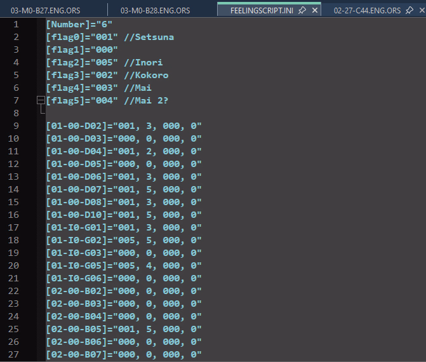Switch to the 03-M0-B27.ENG.ORS tab

point(45,11)
